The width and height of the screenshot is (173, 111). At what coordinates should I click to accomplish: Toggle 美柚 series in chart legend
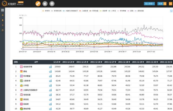130,11
